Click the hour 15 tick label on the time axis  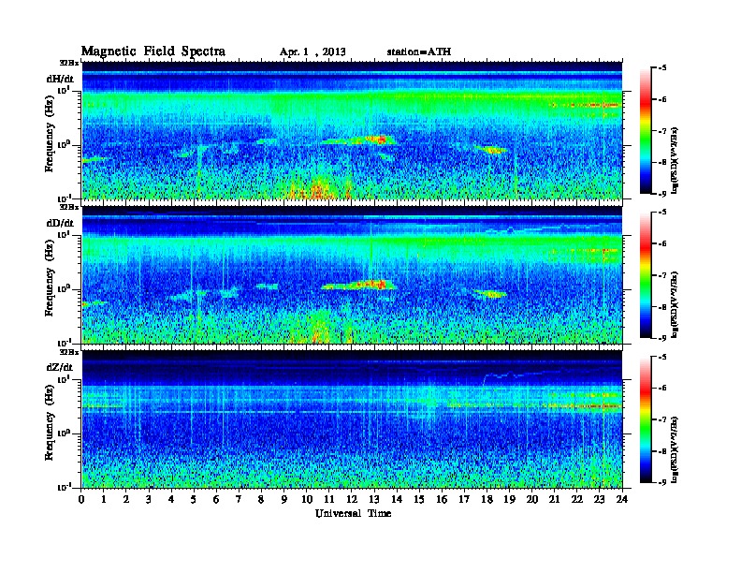coord(419,499)
